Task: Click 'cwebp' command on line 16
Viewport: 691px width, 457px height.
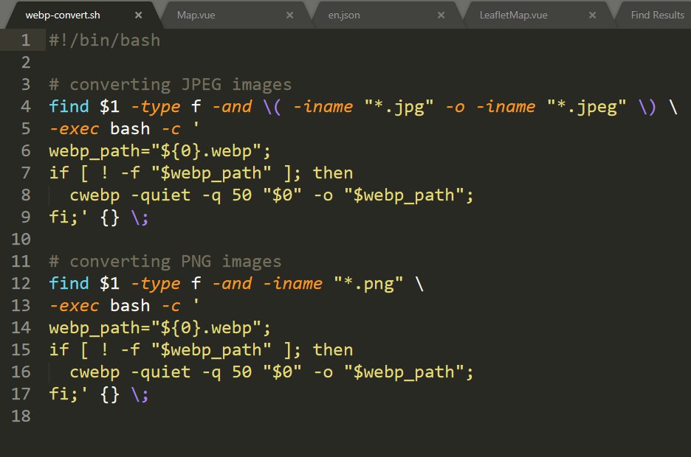Action: click(94, 372)
